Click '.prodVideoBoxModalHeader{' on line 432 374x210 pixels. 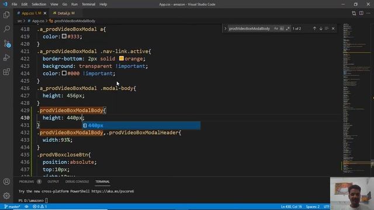144,132
